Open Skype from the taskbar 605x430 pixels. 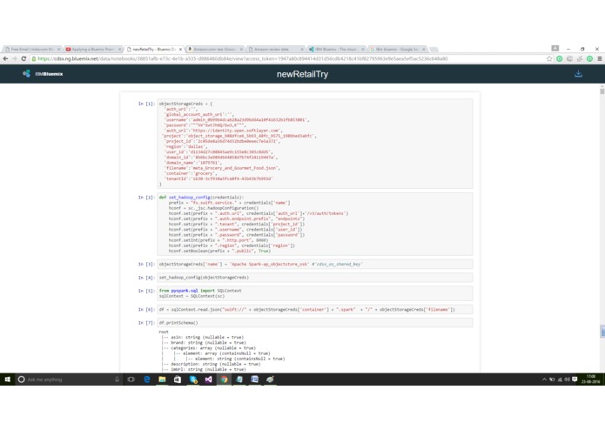tap(193, 380)
